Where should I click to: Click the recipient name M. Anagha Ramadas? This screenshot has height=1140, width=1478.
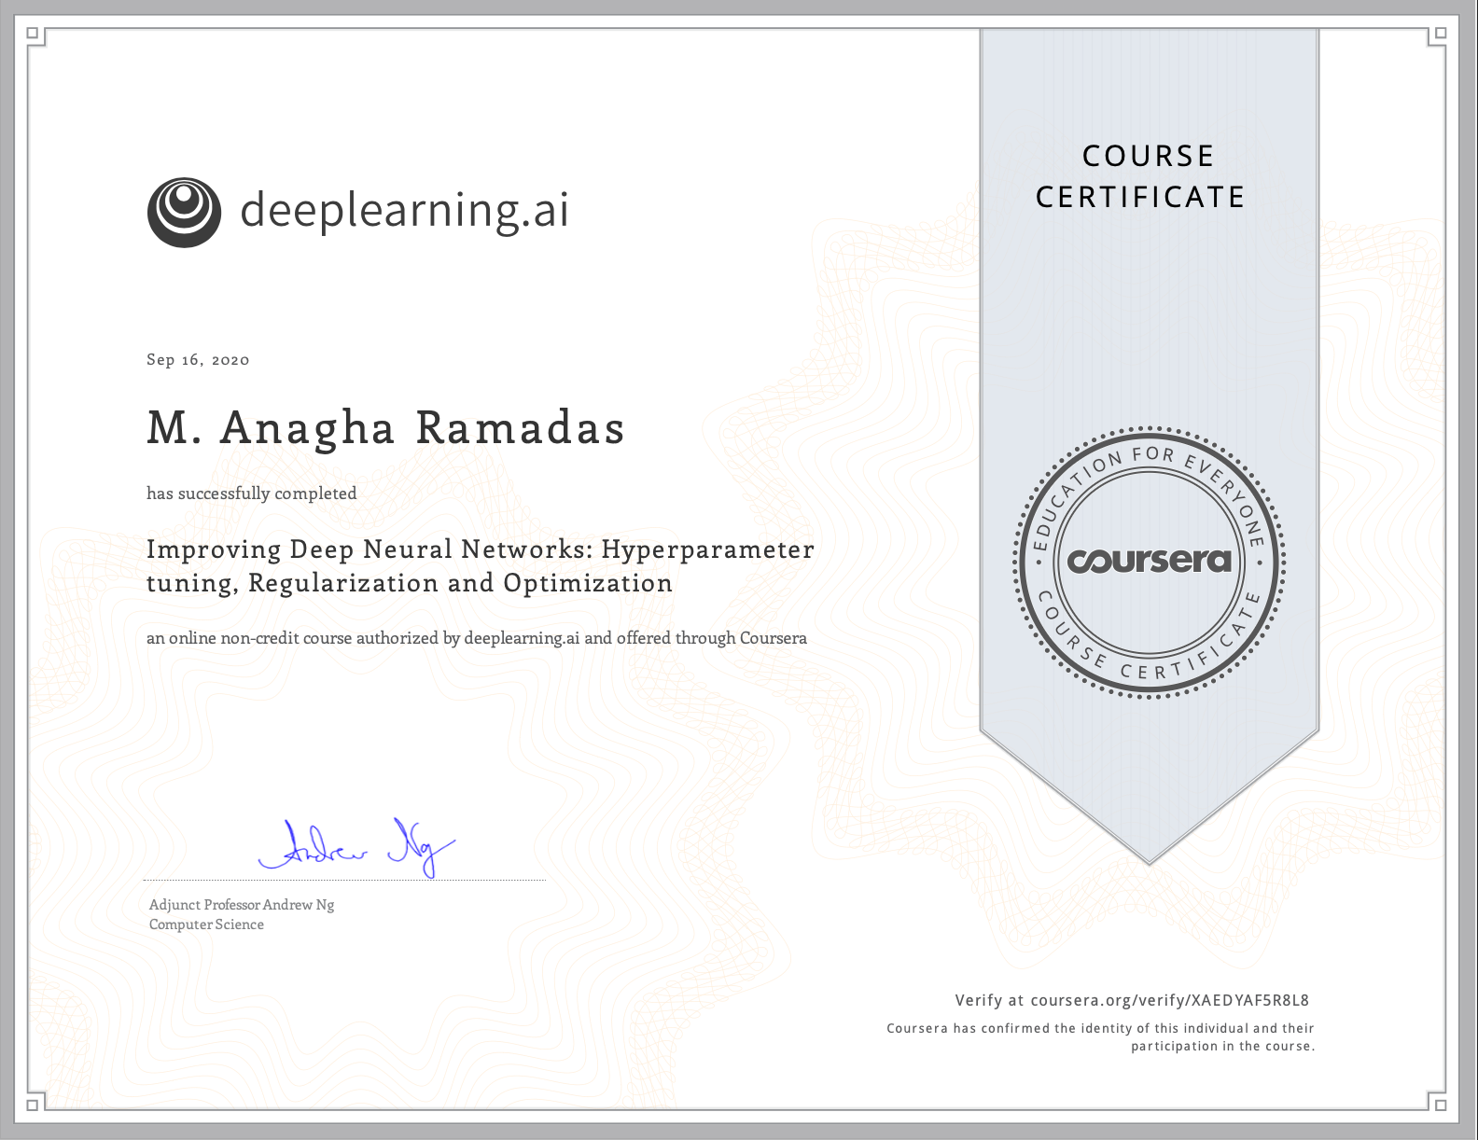(x=385, y=428)
